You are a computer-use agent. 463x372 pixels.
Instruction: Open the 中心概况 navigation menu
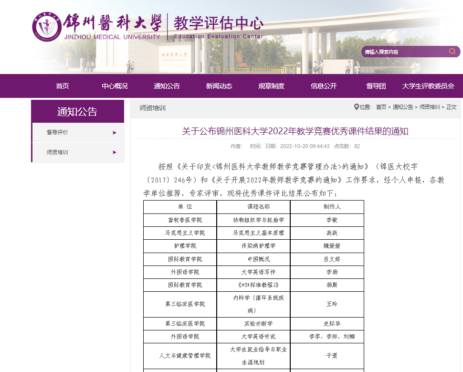coord(115,86)
